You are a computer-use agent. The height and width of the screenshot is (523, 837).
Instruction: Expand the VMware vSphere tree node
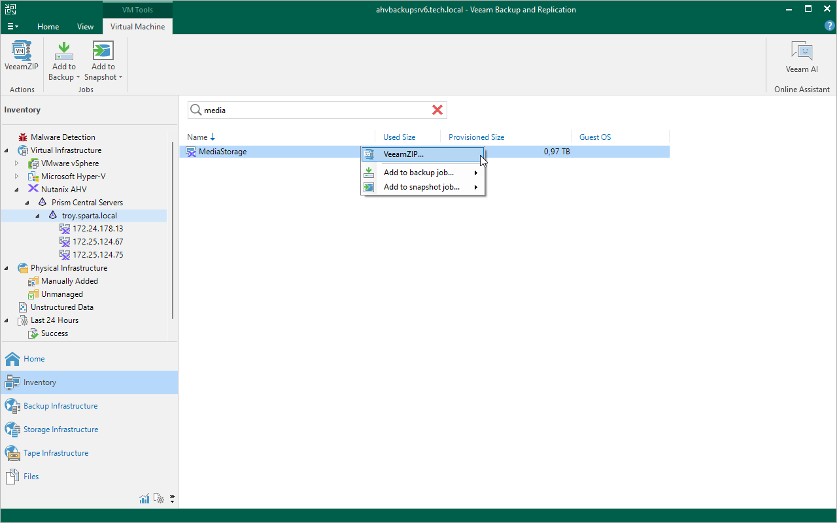pos(17,163)
